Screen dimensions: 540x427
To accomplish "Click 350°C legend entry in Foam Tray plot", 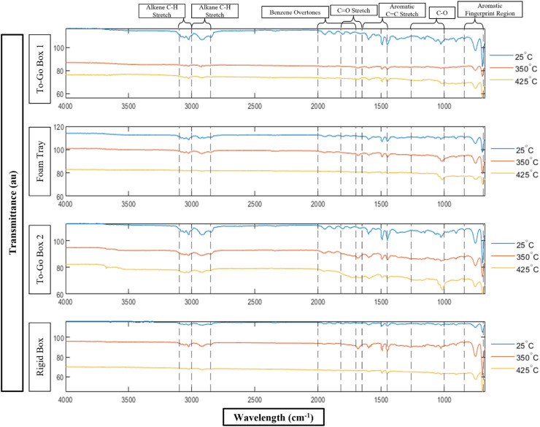I will 514,162.
